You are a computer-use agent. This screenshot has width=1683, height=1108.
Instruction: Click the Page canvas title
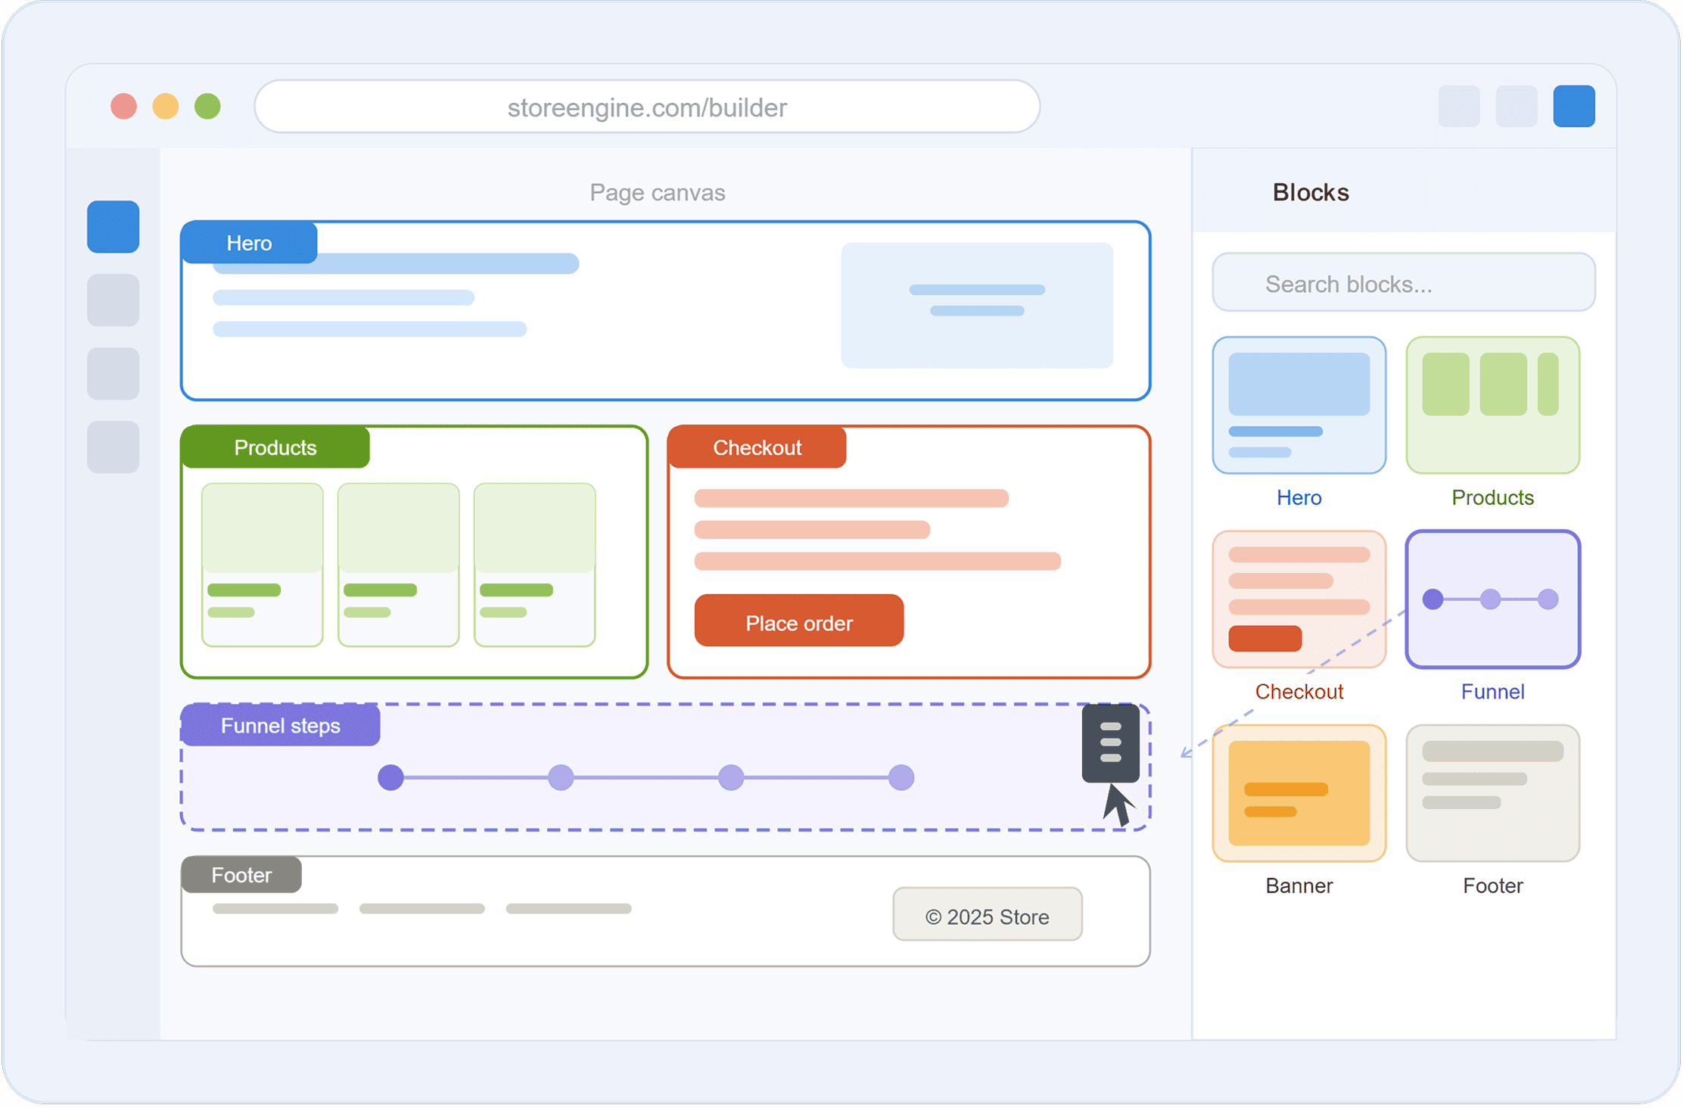coord(658,193)
